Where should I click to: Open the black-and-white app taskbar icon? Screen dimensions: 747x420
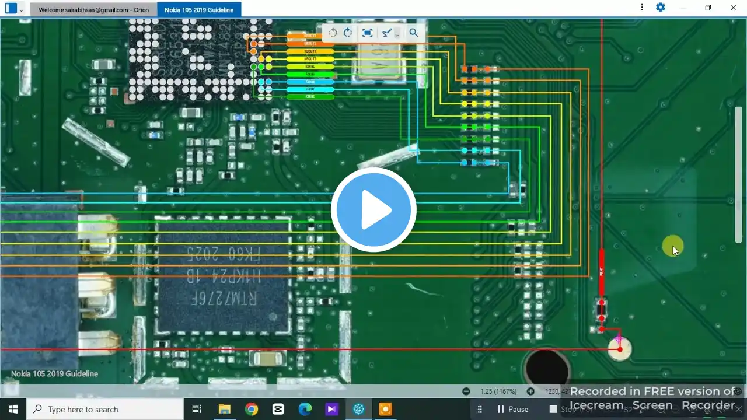click(x=278, y=409)
